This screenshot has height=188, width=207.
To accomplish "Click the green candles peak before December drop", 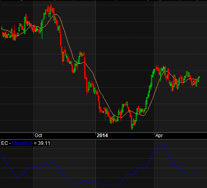I will (80, 54).
